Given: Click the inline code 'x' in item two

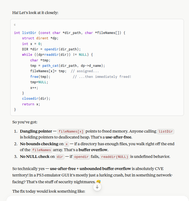Looking at the screenshot, I should tap(66, 144).
